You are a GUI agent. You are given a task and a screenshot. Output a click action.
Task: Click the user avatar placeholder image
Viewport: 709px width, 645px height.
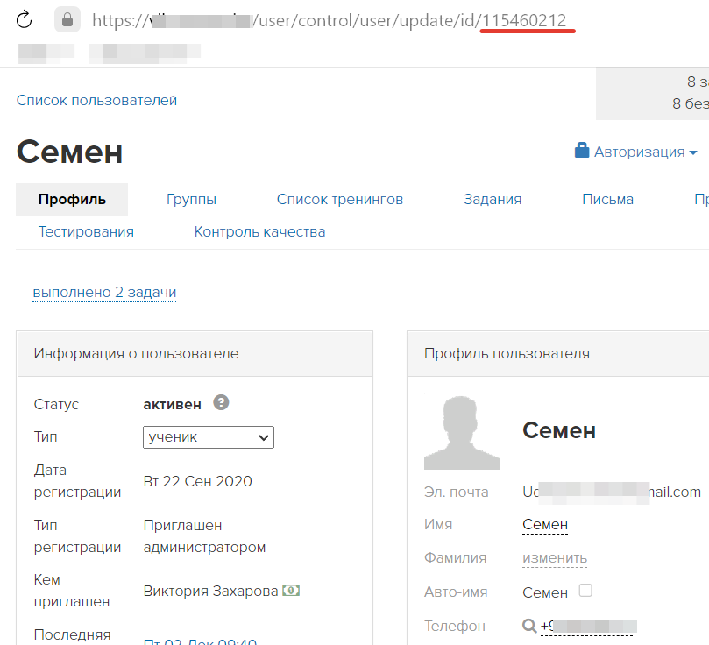[462, 431]
